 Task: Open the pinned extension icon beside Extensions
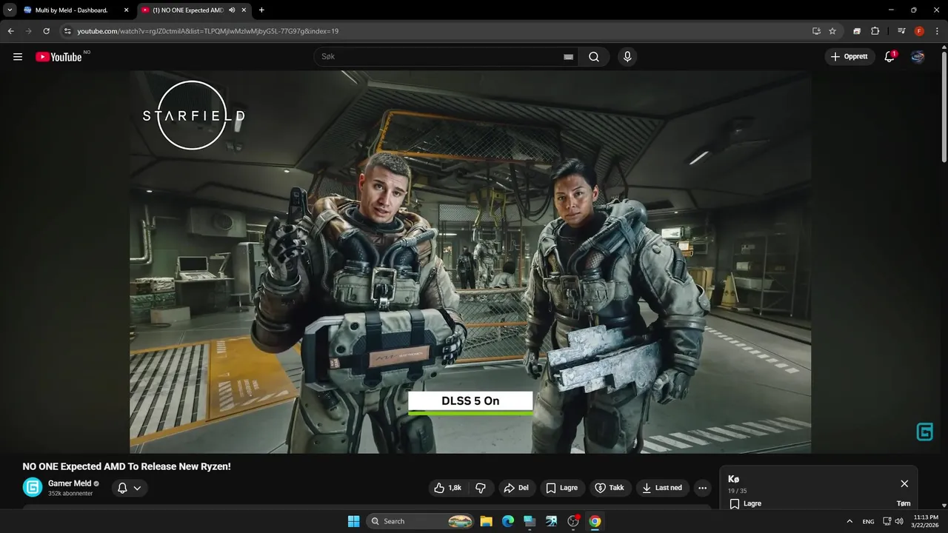[x=857, y=31]
